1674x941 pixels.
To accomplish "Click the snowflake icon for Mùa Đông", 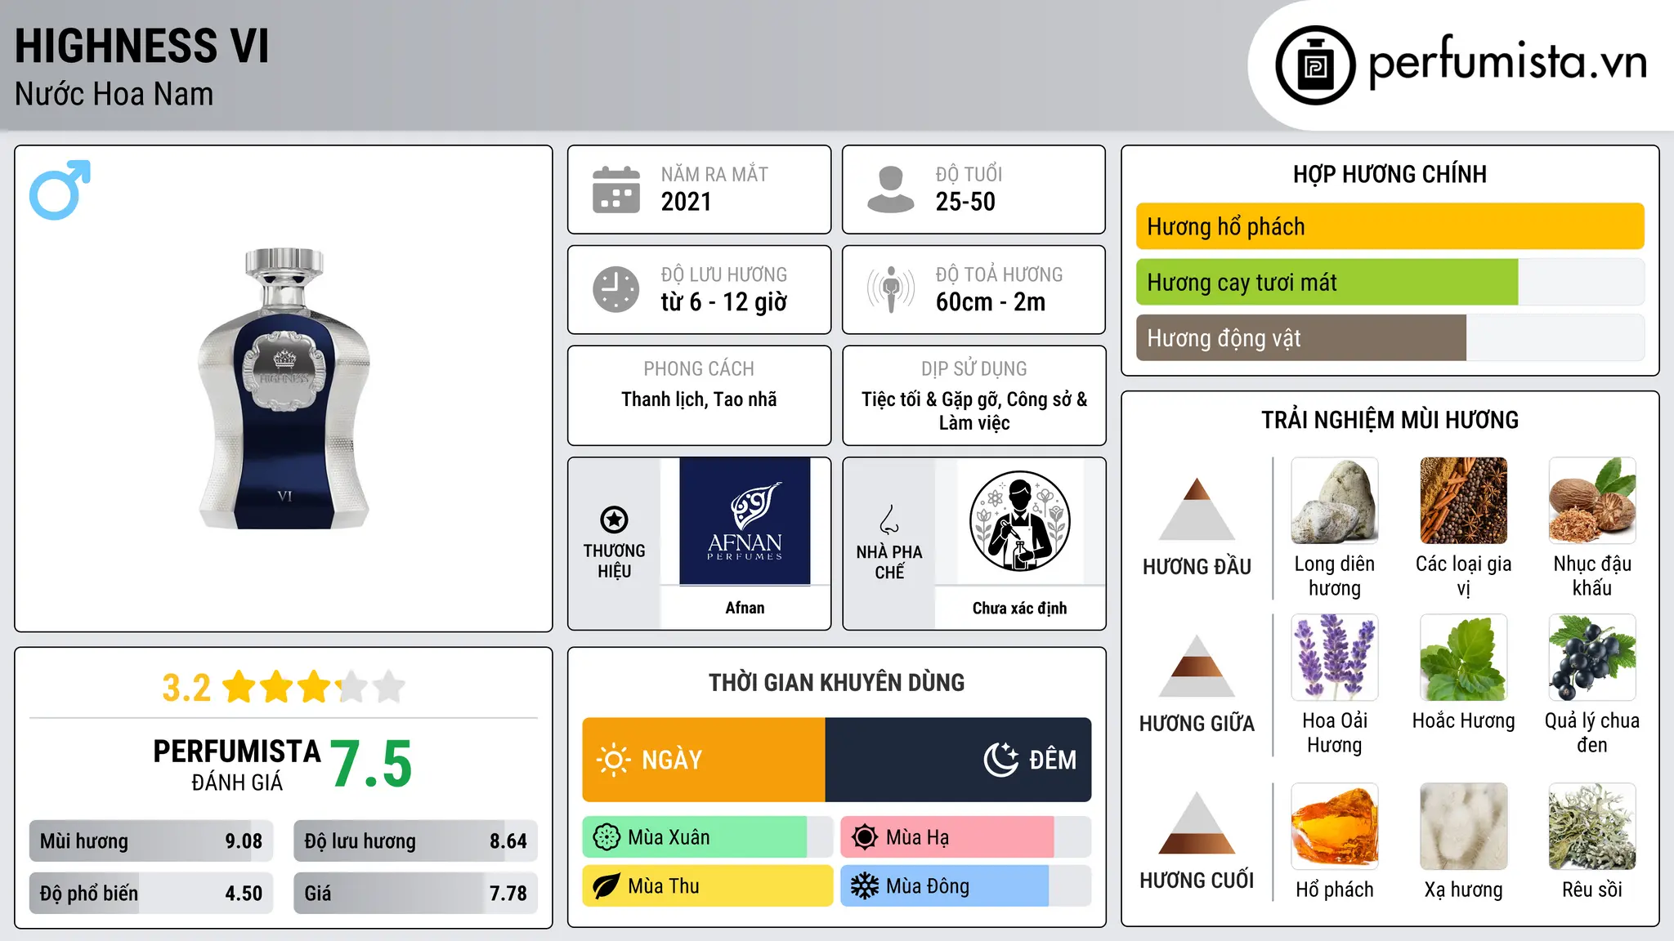I will click(865, 886).
